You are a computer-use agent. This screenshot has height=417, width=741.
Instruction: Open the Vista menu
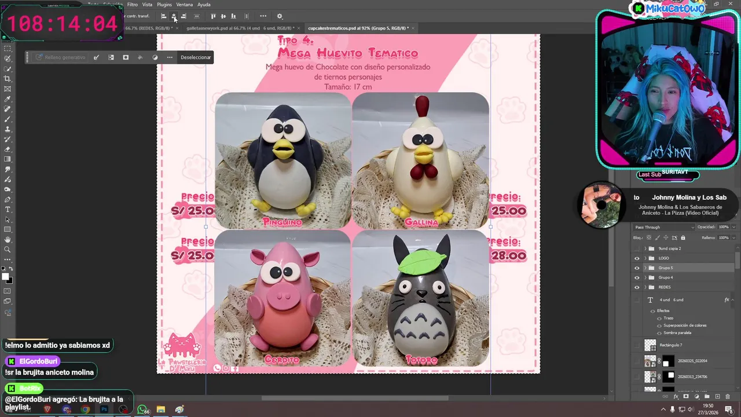(148, 5)
